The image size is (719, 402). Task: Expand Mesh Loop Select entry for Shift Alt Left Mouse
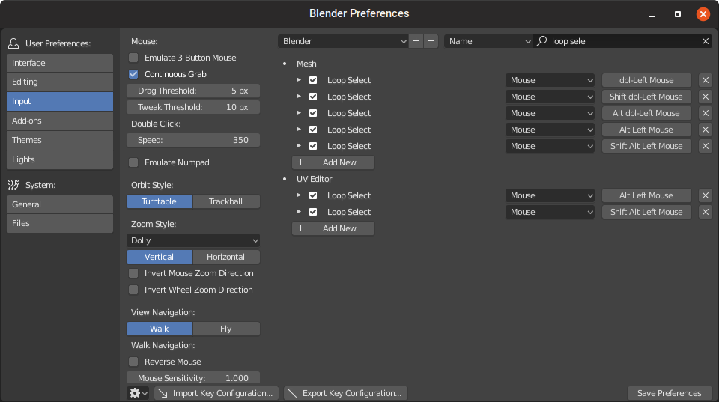click(x=299, y=146)
